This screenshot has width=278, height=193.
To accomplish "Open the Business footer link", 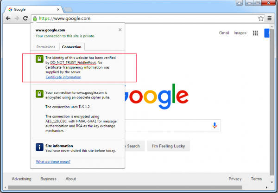I will 48,179.
